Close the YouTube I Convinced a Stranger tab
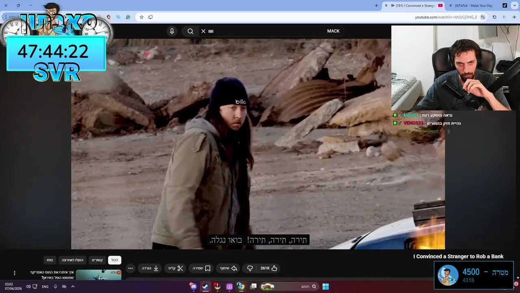The image size is (520, 293). point(386,6)
